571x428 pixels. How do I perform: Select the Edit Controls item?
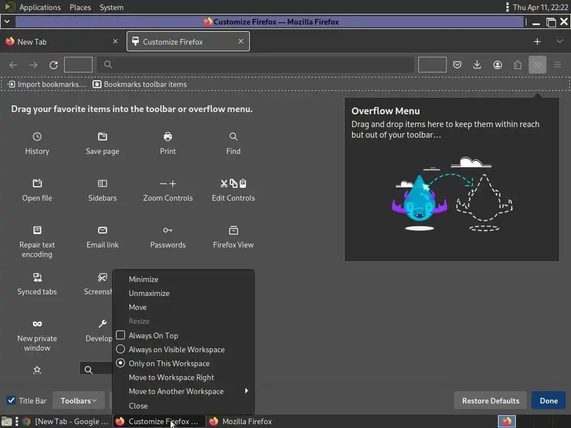[234, 191]
